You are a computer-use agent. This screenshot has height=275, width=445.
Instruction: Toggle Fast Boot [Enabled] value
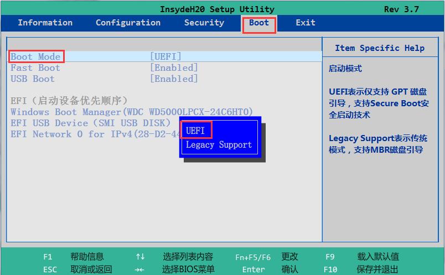tap(174, 68)
